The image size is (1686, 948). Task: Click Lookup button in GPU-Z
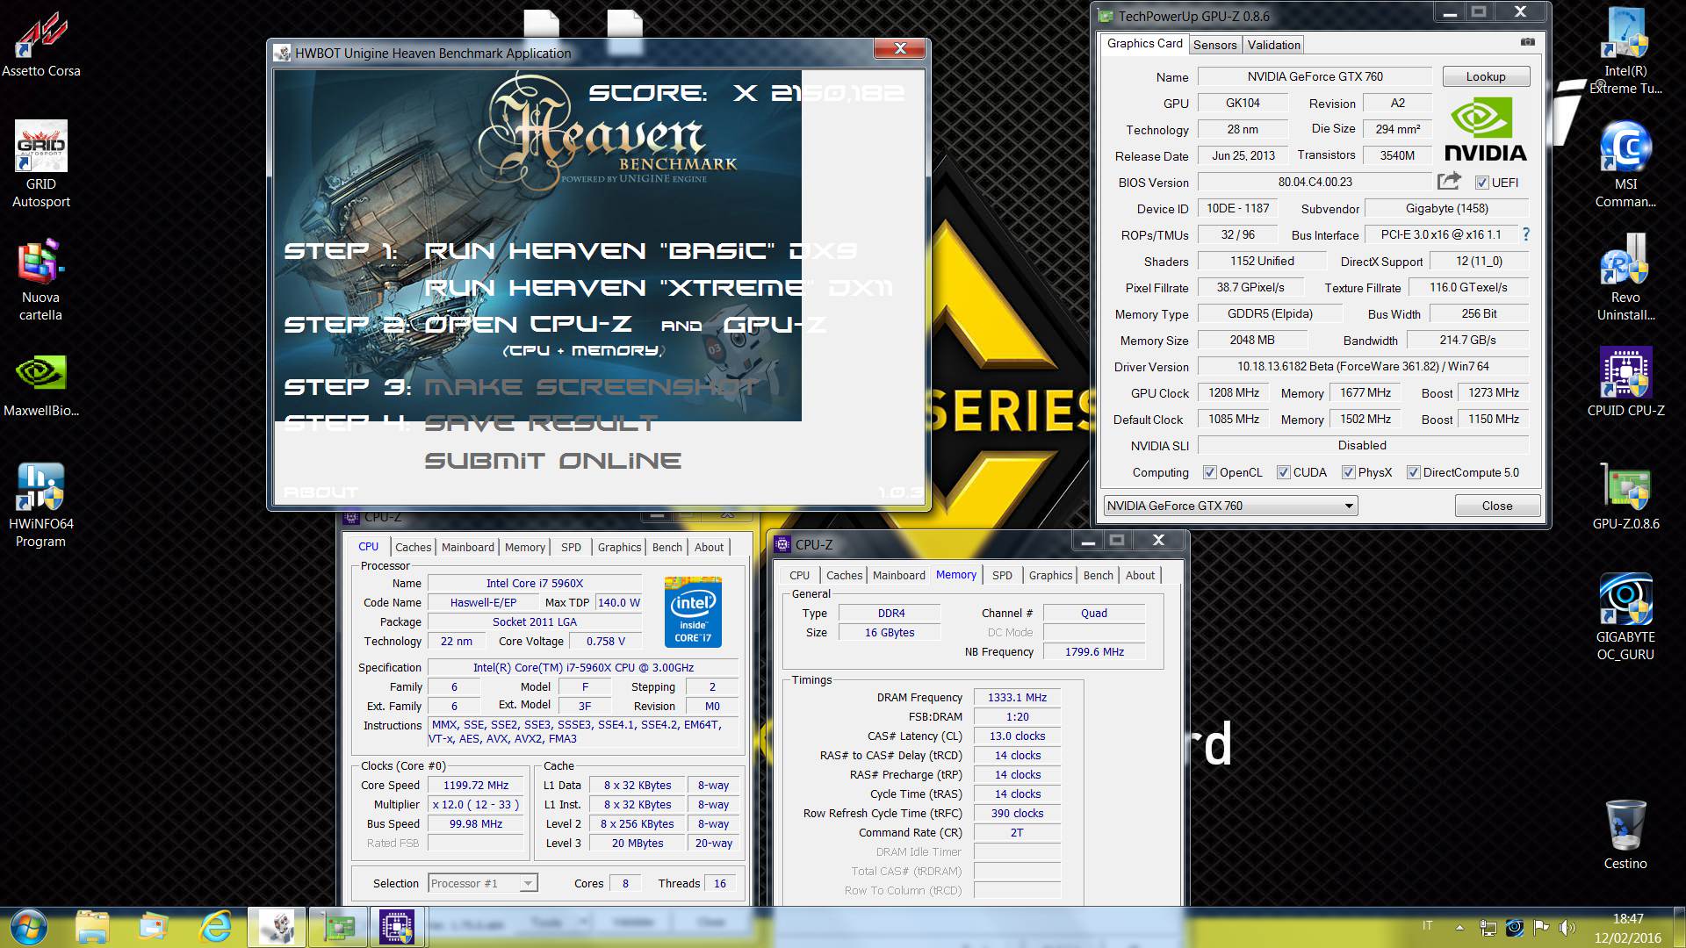pyautogui.click(x=1486, y=76)
